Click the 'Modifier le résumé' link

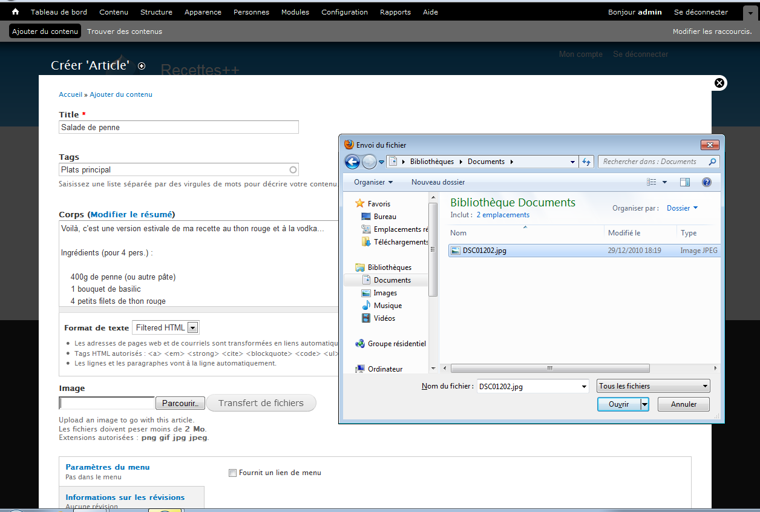(x=132, y=214)
